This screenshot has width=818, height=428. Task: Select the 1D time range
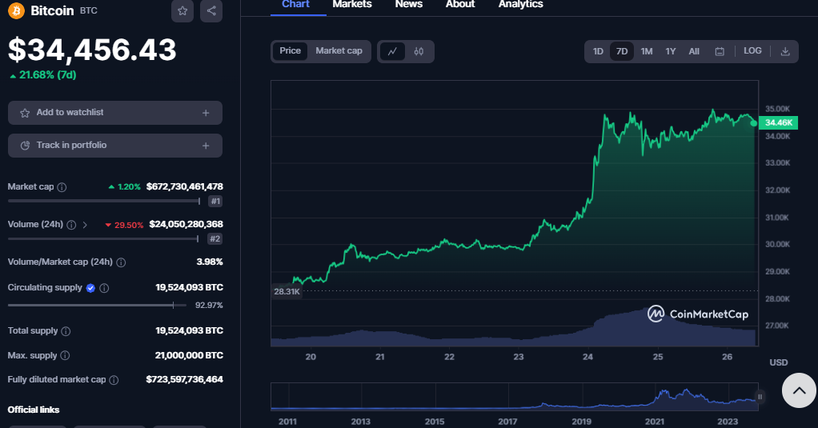(x=598, y=51)
